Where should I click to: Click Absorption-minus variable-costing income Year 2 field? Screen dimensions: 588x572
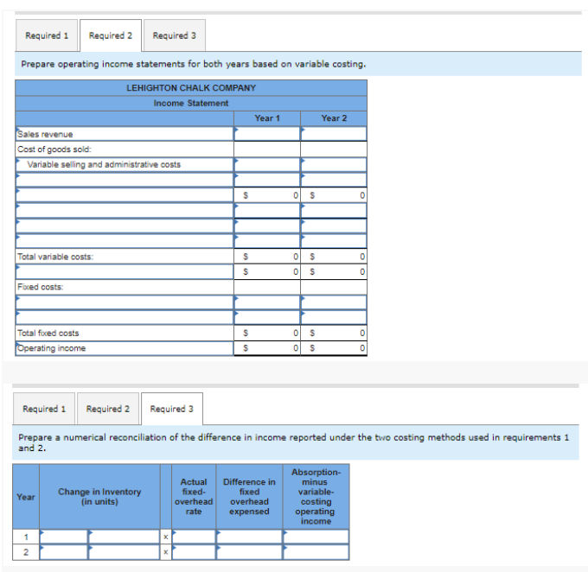coord(316,552)
